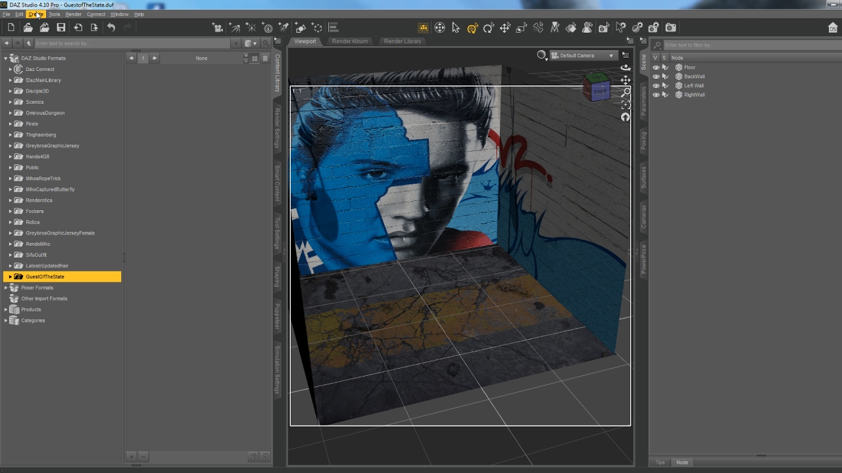Undo the last action

[111, 28]
